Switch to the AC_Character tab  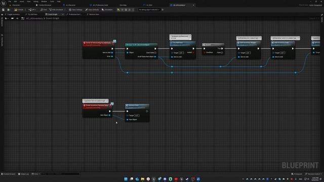(x=69, y=5)
